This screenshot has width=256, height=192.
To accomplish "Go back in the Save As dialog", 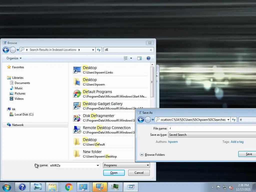I will click(x=141, y=120).
